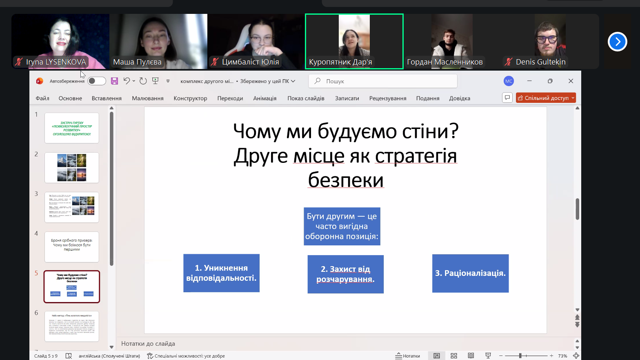Click the zoom slider handle

(x=520, y=356)
